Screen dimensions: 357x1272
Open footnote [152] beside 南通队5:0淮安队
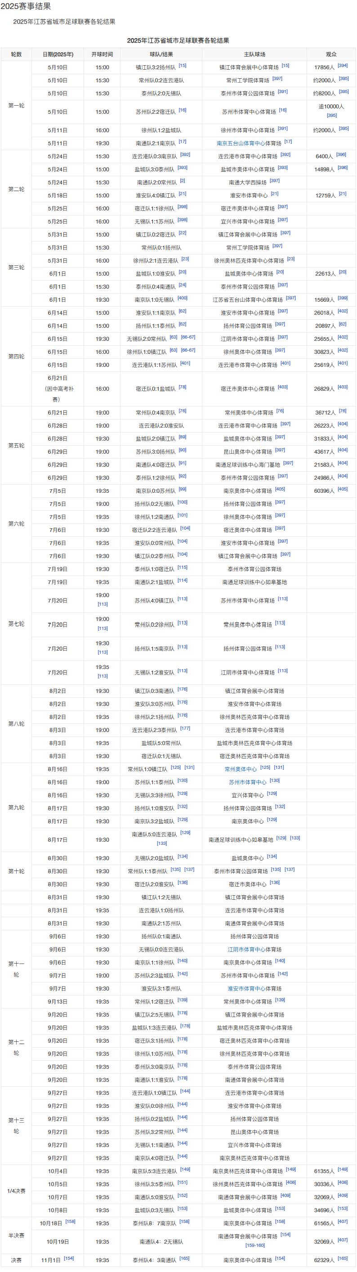182,1196
